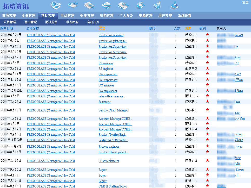Image resolution: width=251 pixels, height=188 pixels.
Task: Click the notepad with pen icon
Action: tap(72, 5)
